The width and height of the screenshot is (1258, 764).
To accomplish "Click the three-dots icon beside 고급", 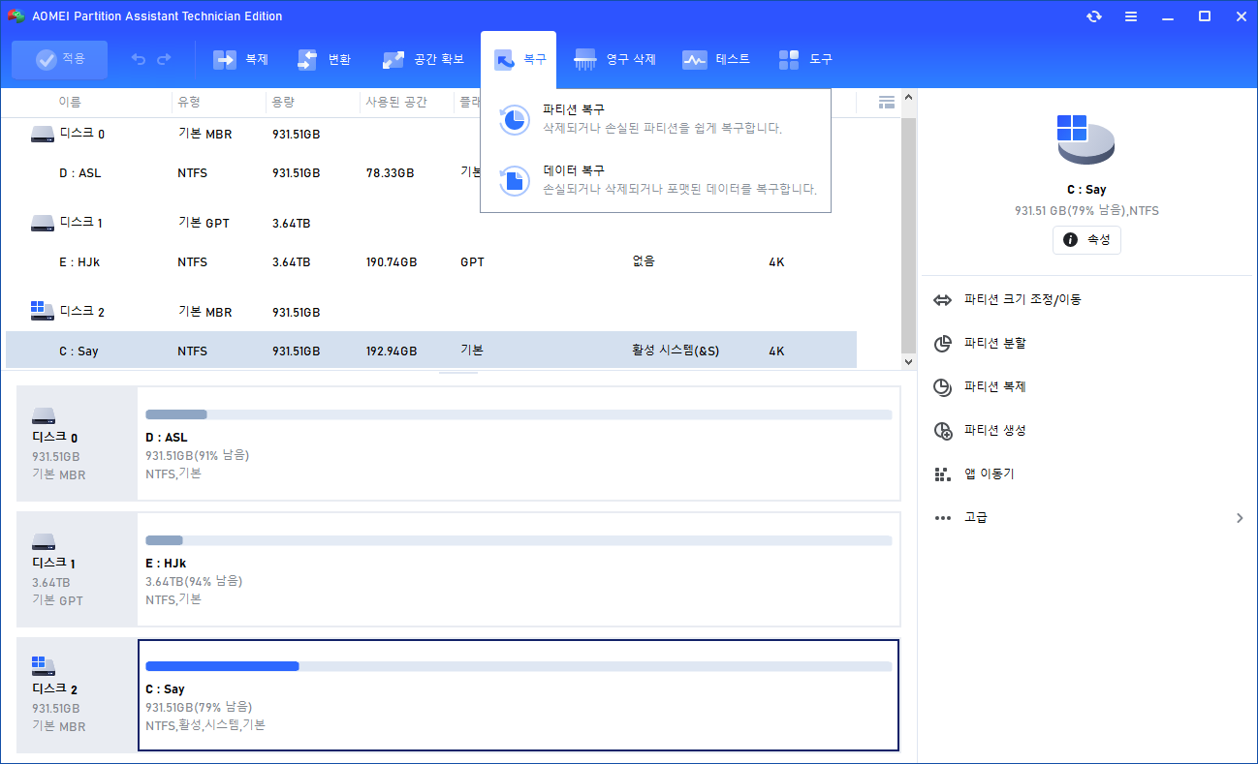I will click(x=942, y=518).
